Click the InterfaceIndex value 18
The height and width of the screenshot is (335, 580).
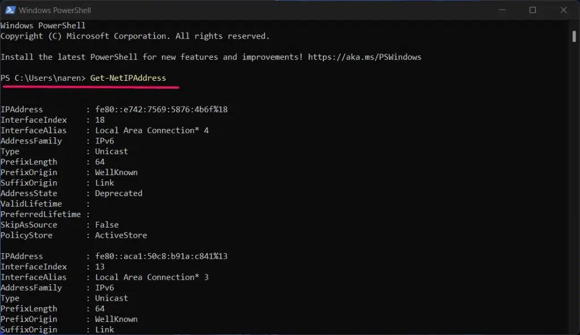point(100,120)
